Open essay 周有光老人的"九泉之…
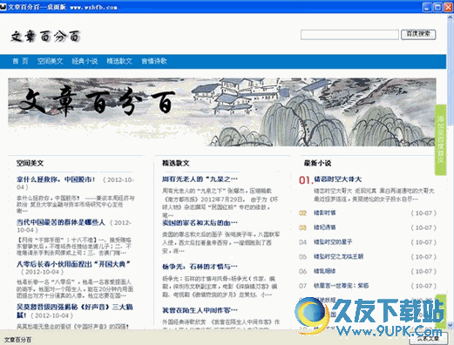454x345 pixels. point(200,179)
